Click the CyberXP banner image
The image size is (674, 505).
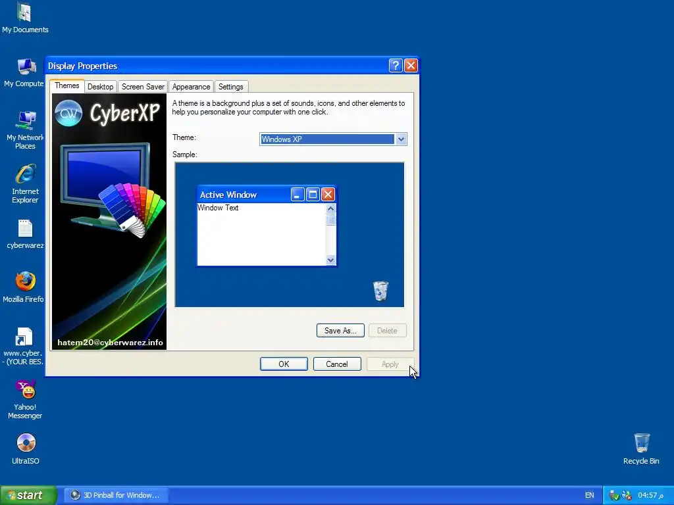click(x=109, y=222)
